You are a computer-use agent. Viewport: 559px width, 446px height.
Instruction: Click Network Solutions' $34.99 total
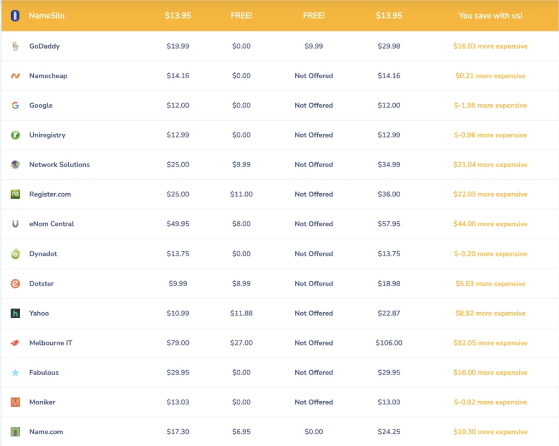tap(389, 165)
